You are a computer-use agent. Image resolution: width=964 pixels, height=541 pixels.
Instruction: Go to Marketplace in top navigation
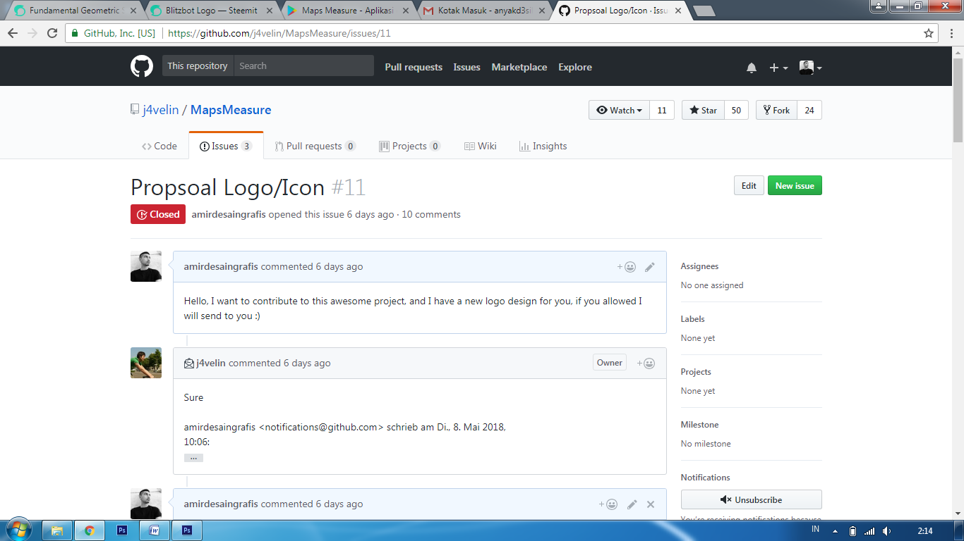pos(519,67)
